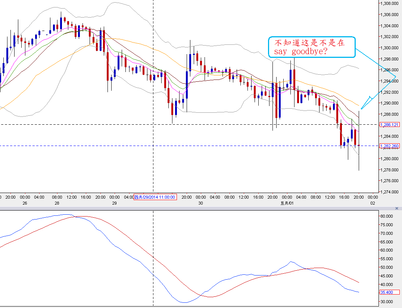Click the 50.000 indicator scale label
402x308 pixels.
pos(386,267)
